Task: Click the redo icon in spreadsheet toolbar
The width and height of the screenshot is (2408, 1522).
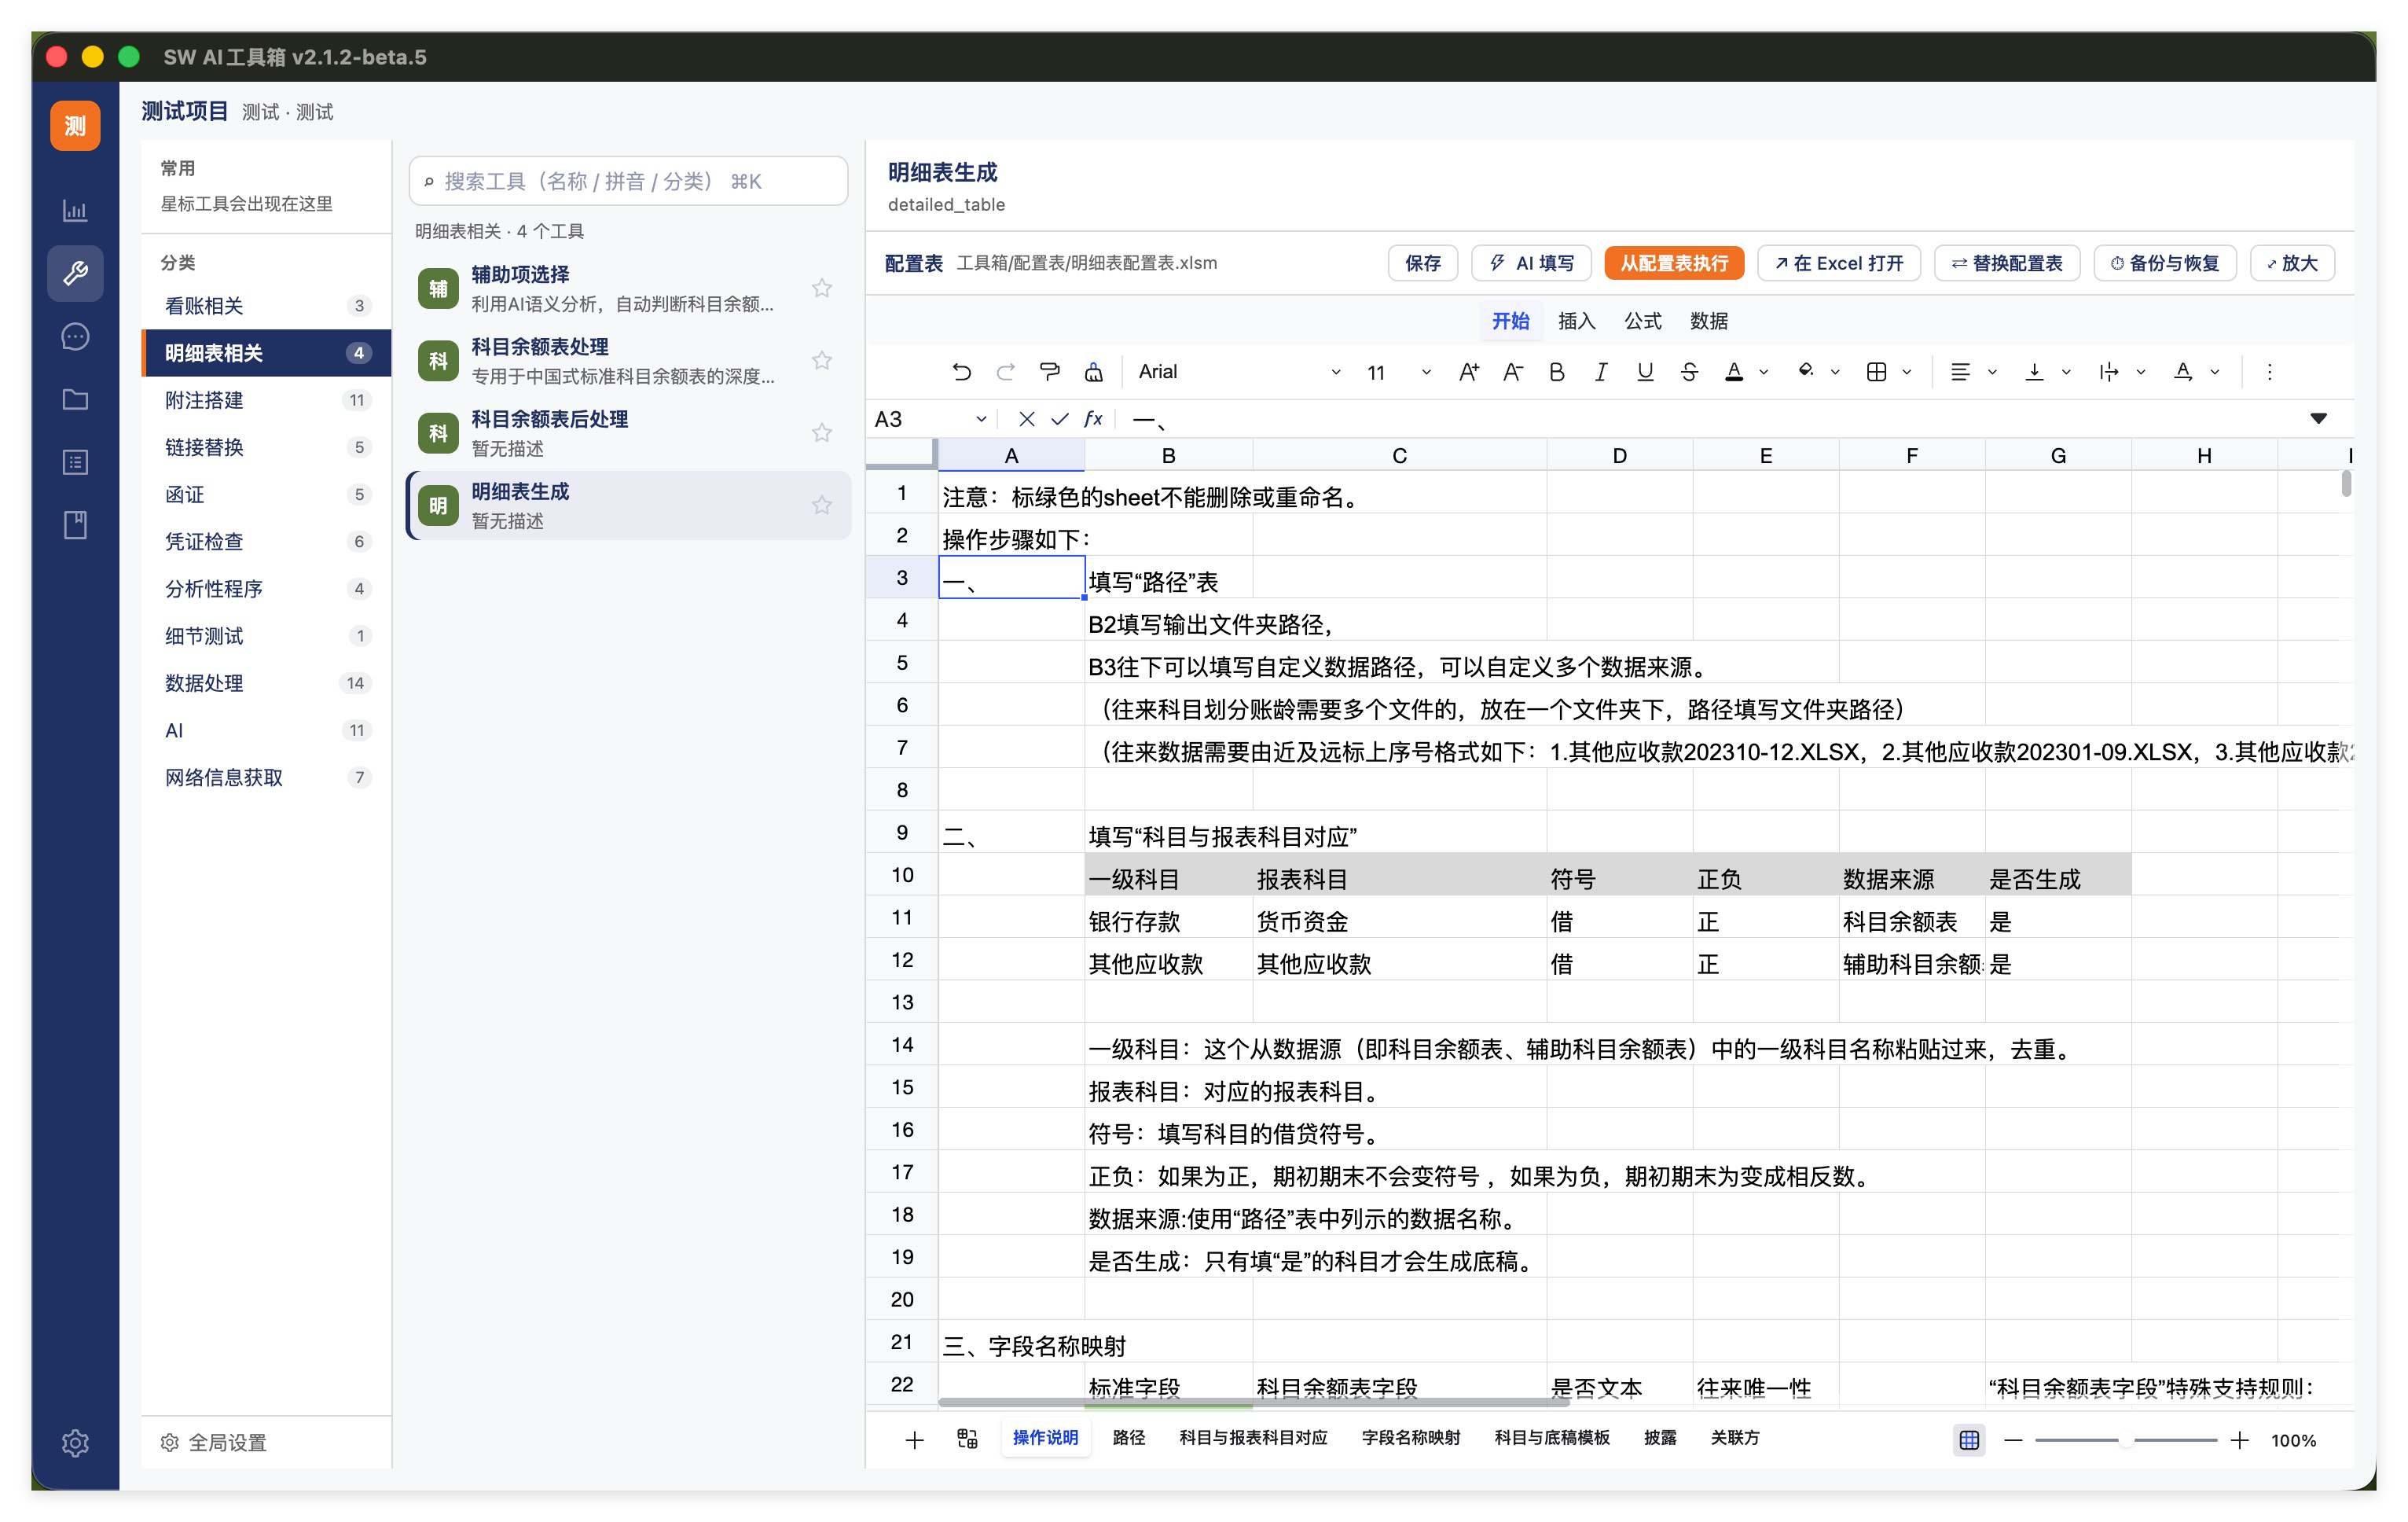Action: point(1005,372)
